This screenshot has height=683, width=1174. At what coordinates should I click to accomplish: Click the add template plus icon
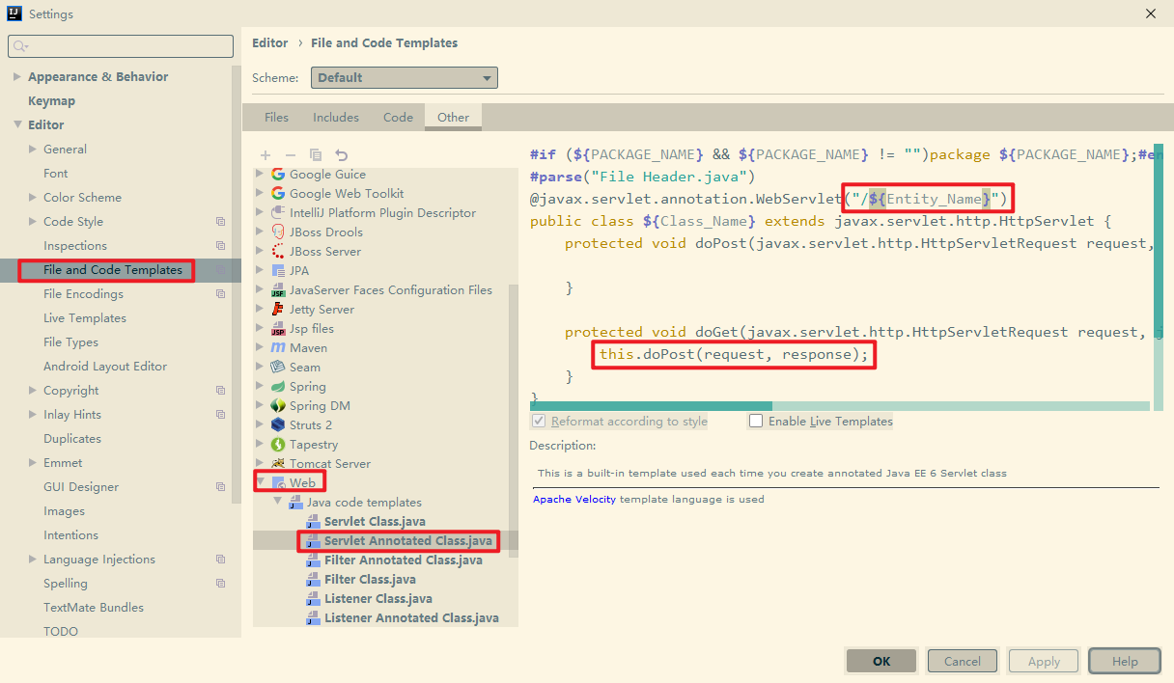tap(266, 155)
